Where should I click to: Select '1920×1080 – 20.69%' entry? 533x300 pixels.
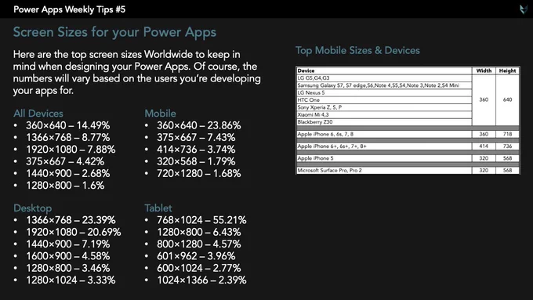click(73, 232)
